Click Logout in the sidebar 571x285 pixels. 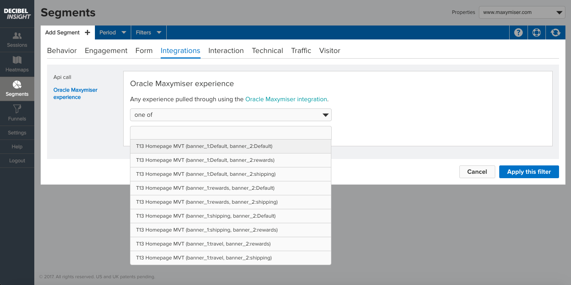click(x=17, y=161)
